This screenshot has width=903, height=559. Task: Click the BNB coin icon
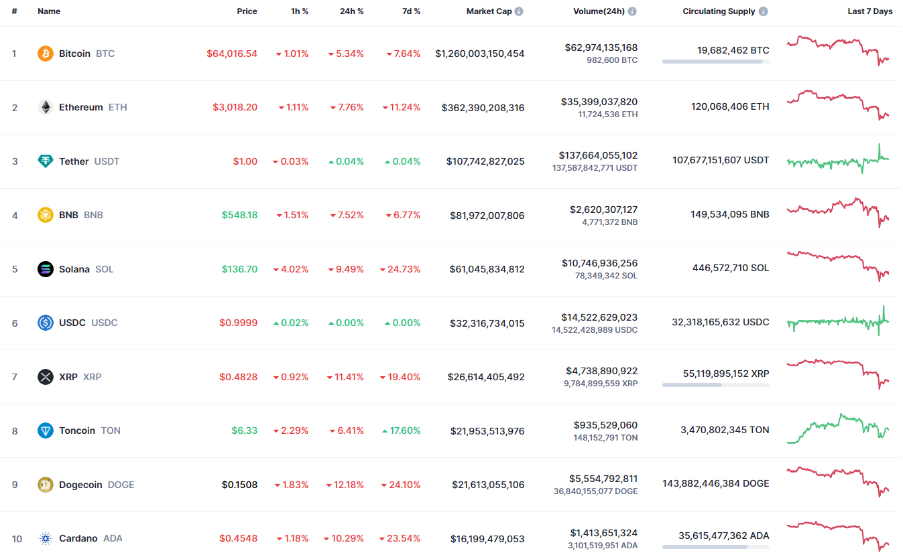[x=46, y=215]
